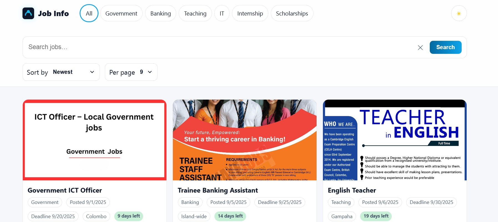This screenshot has height=222, width=498.
Task: Click the Gampaha location tag
Action: (342, 216)
